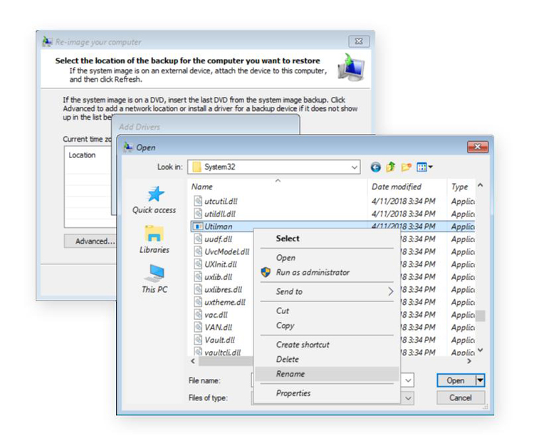Select the utcutil.dll file
The width and height of the screenshot is (534, 448).
[219, 202]
